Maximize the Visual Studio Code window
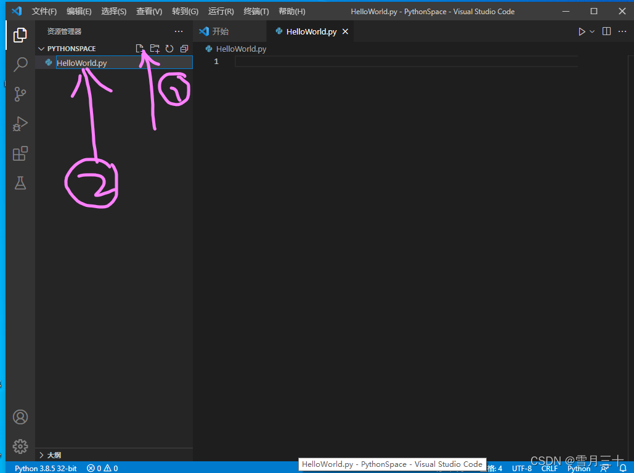The height and width of the screenshot is (473, 634). (593, 11)
